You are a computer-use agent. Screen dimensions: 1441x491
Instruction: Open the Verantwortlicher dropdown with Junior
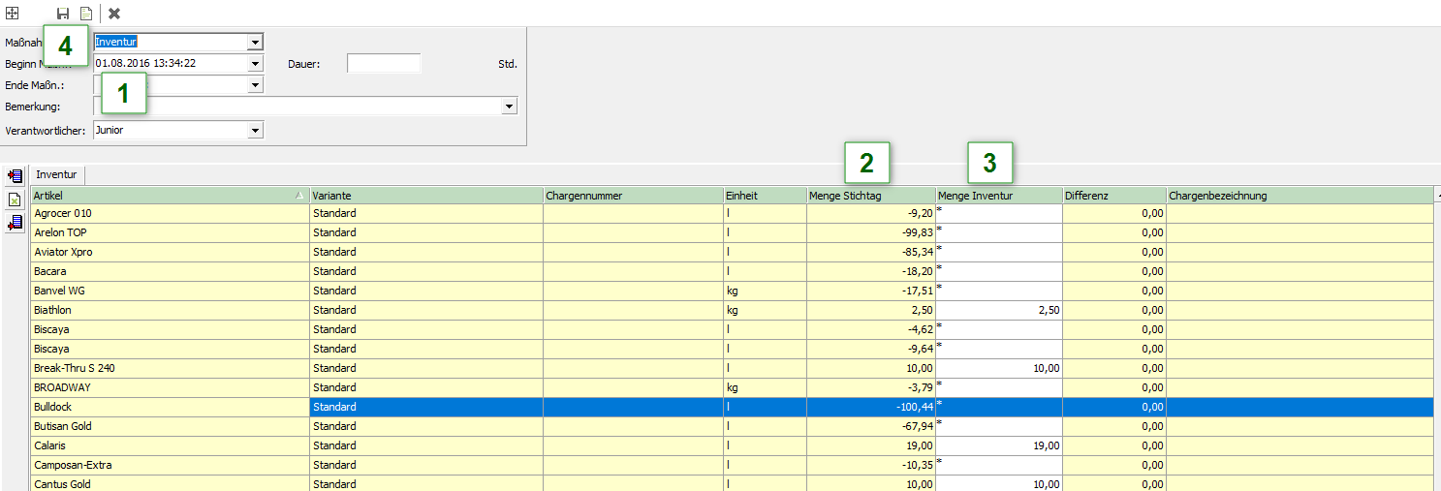(x=255, y=130)
